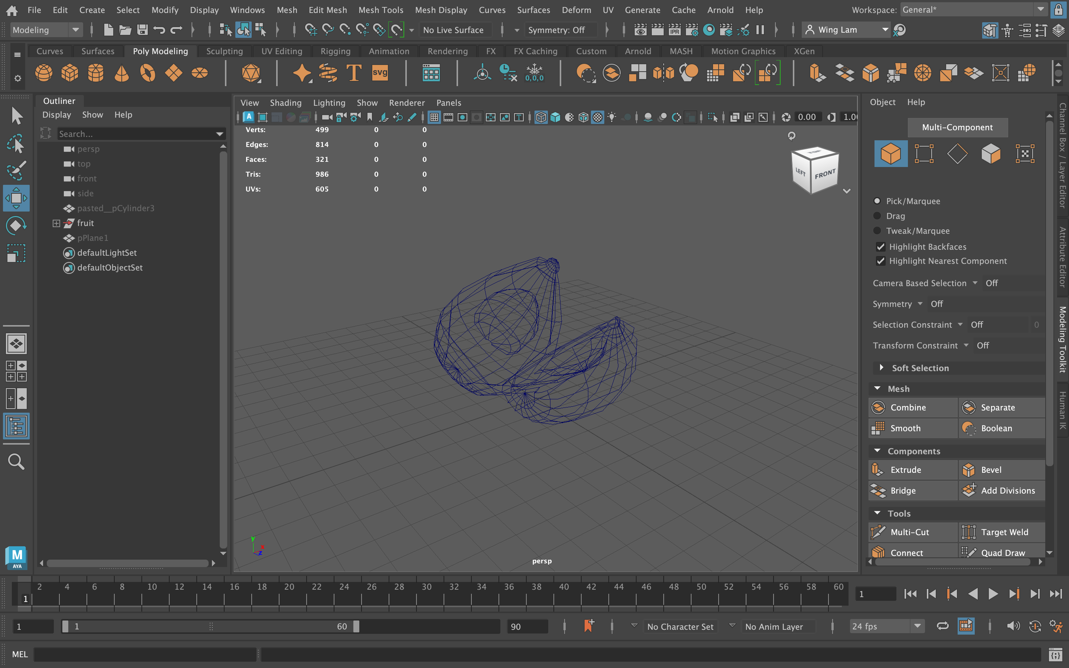Open the 24 fps frame rate dropdown

point(887,626)
